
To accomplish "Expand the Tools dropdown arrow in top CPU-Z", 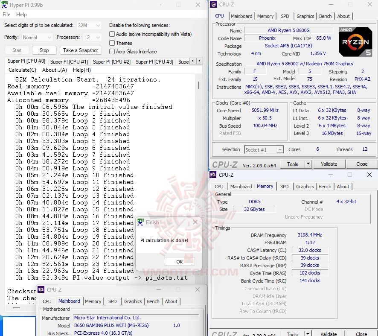I will (x=308, y=164).
